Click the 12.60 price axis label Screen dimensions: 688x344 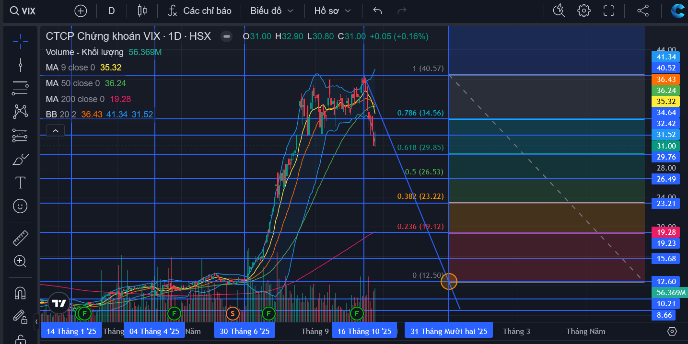click(x=666, y=281)
